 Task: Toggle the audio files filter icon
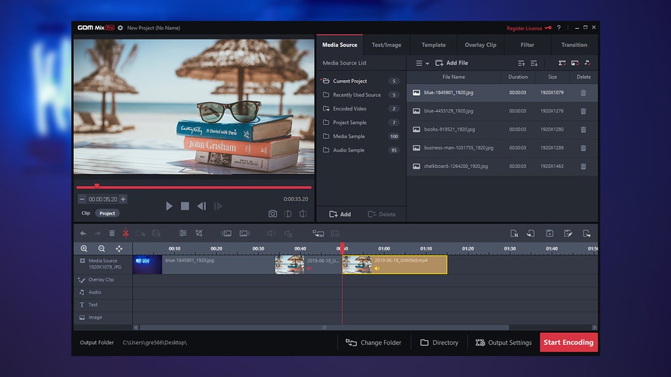587,63
